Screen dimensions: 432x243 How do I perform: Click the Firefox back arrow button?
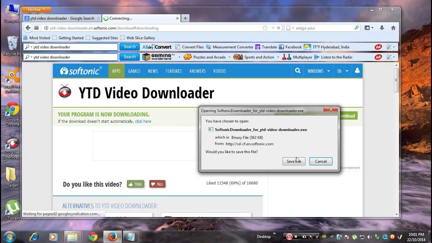pos(28,28)
